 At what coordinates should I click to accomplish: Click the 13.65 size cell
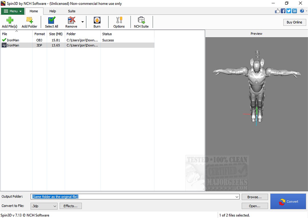(x=56, y=45)
